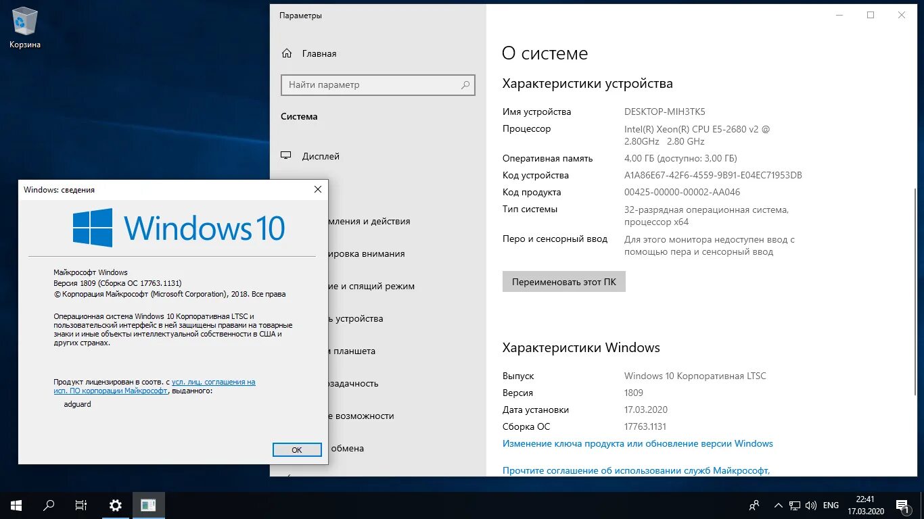The height and width of the screenshot is (519, 924).
Task: Select the Дисплей monitor icon in sidebar
Action: (x=287, y=156)
